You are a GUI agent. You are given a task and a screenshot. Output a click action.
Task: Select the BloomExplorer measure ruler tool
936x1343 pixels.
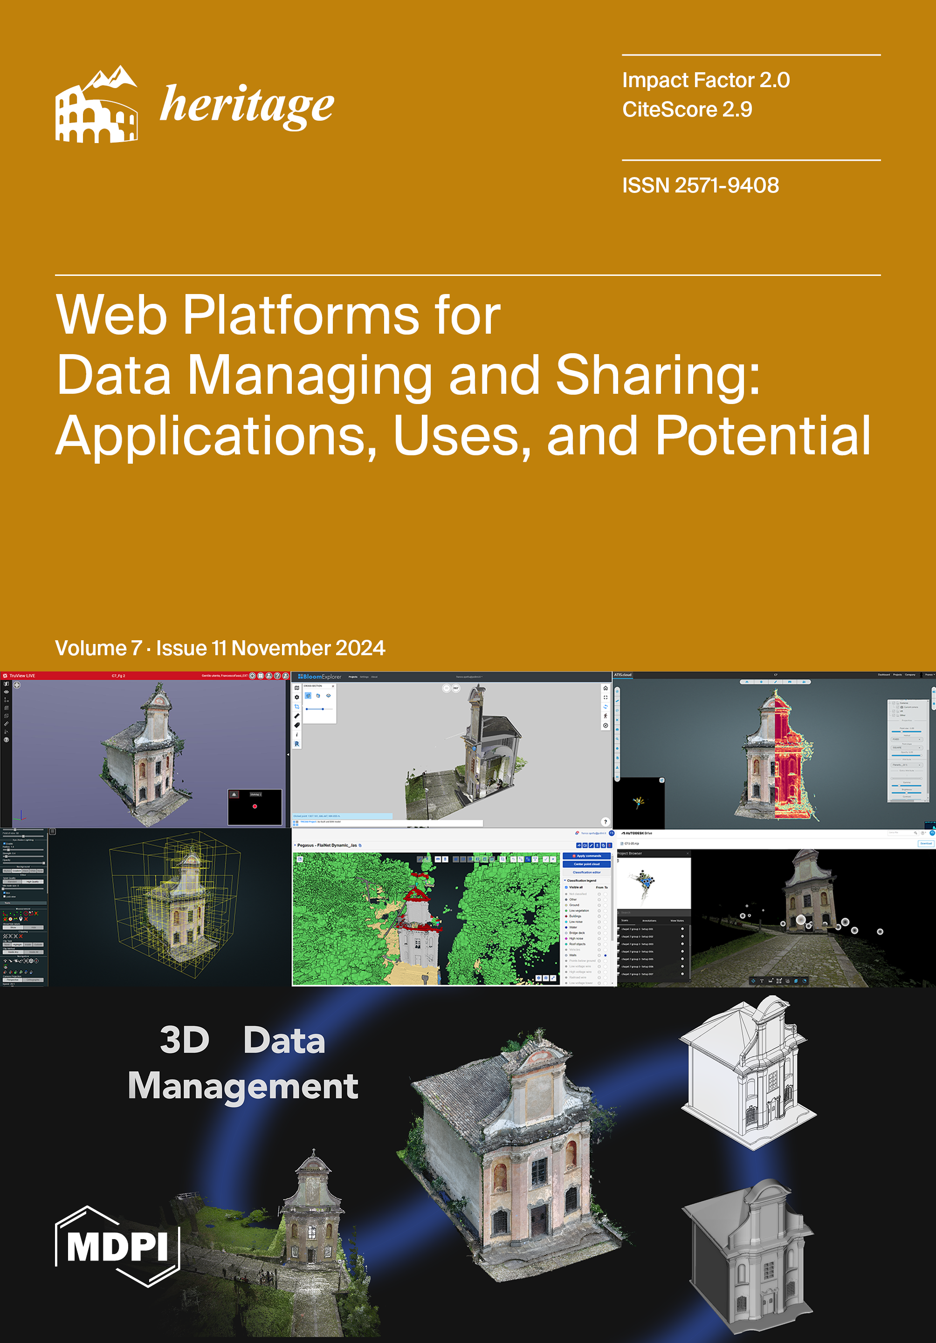pos(297,716)
